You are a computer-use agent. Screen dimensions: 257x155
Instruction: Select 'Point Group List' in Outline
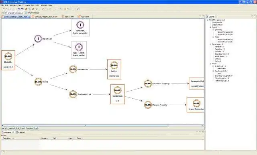[222, 81]
